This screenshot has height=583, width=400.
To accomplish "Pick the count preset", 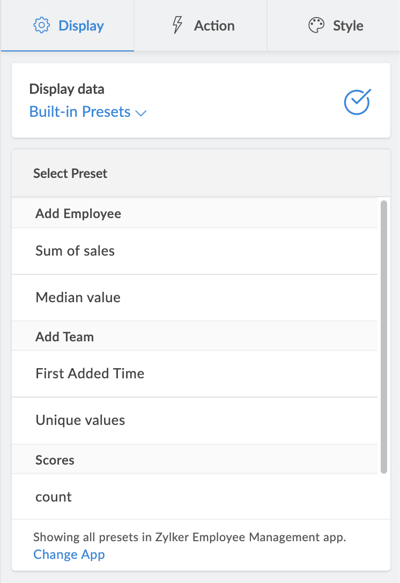I will click(x=54, y=497).
